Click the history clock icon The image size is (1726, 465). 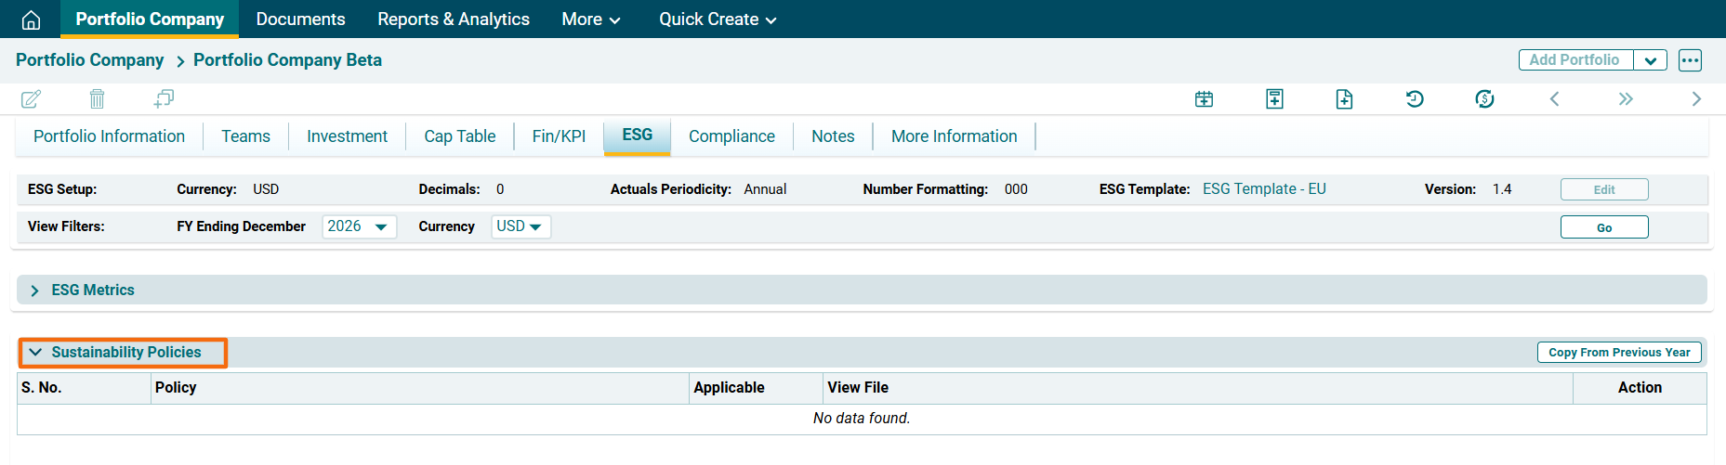(x=1414, y=98)
